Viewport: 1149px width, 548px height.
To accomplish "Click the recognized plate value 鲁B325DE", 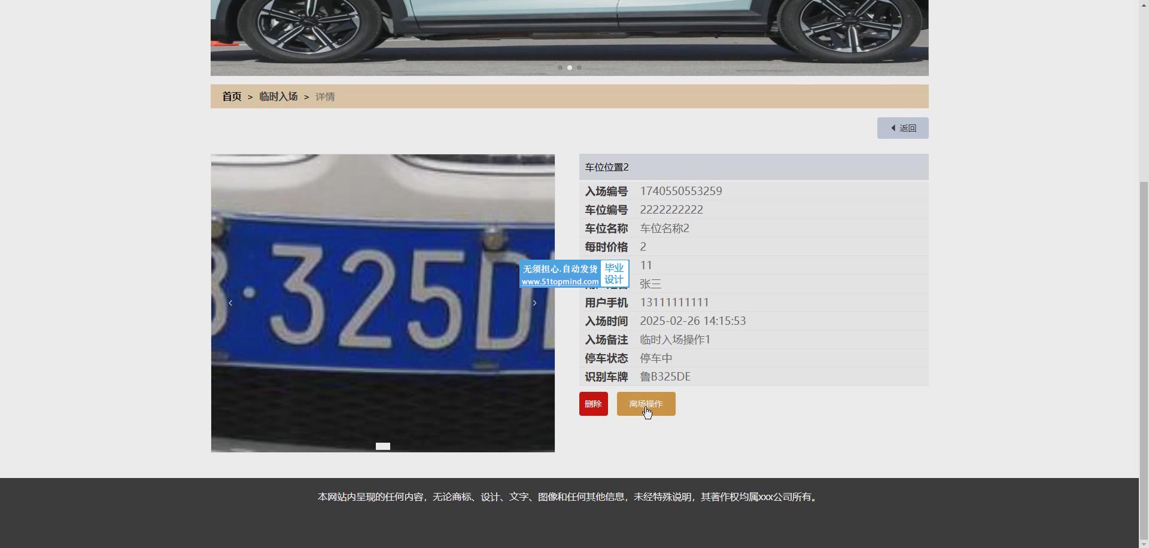I will (665, 377).
